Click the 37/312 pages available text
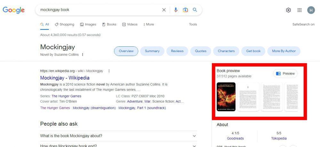 click(234, 76)
